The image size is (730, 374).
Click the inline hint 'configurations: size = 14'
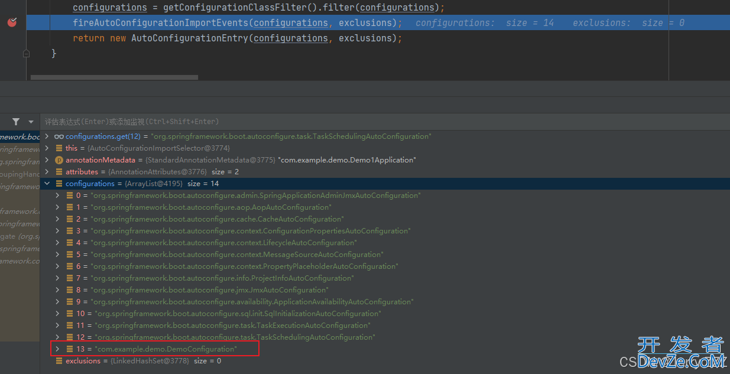point(485,23)
